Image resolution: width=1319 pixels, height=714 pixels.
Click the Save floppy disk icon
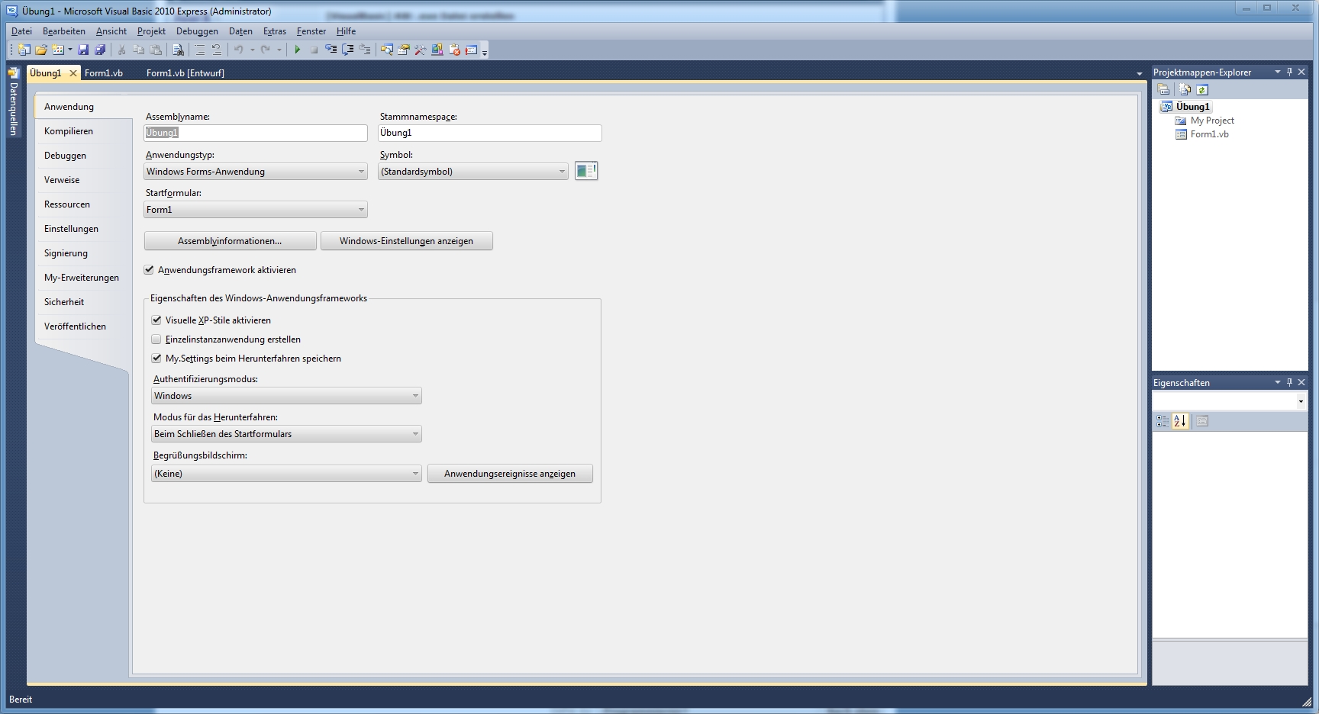pos(83,50)
